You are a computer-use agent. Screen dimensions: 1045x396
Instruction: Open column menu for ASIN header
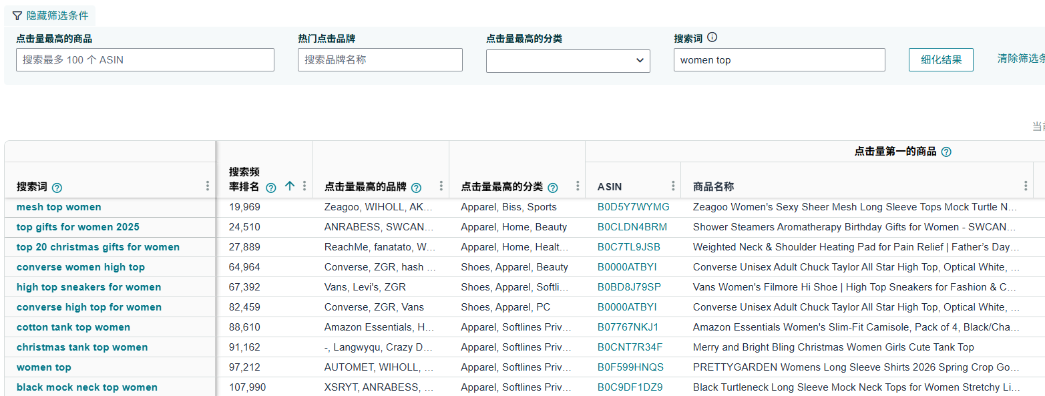(x=672, y=186)
